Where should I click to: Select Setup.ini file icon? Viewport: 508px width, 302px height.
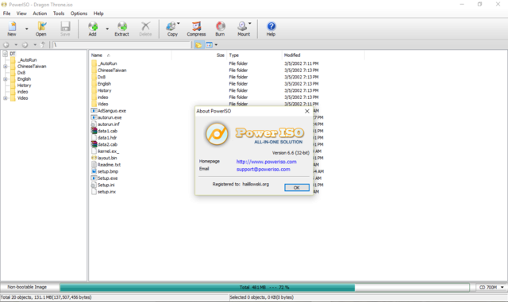click(94, 185)
